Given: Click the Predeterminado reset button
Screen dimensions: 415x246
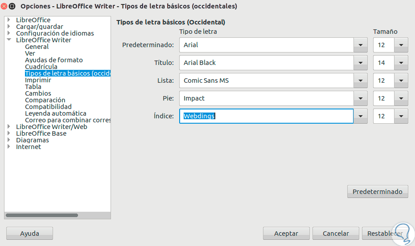Looking at the screenshot, I should (377, 192).
